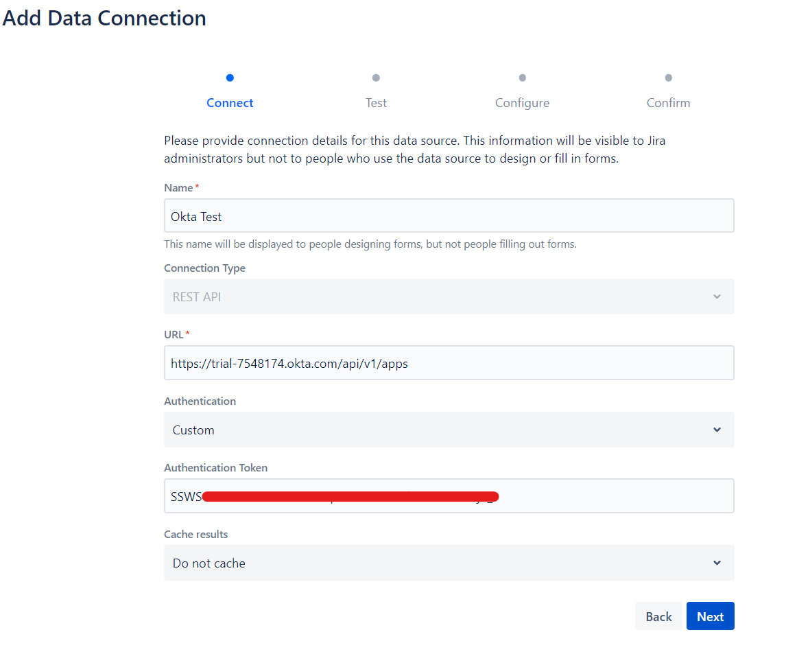Open the Authentication dropdown set to Custom

(x=449, y=430)
